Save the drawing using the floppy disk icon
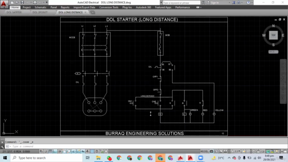This screenshot has height=162, width=288. (x=22, y=3)
